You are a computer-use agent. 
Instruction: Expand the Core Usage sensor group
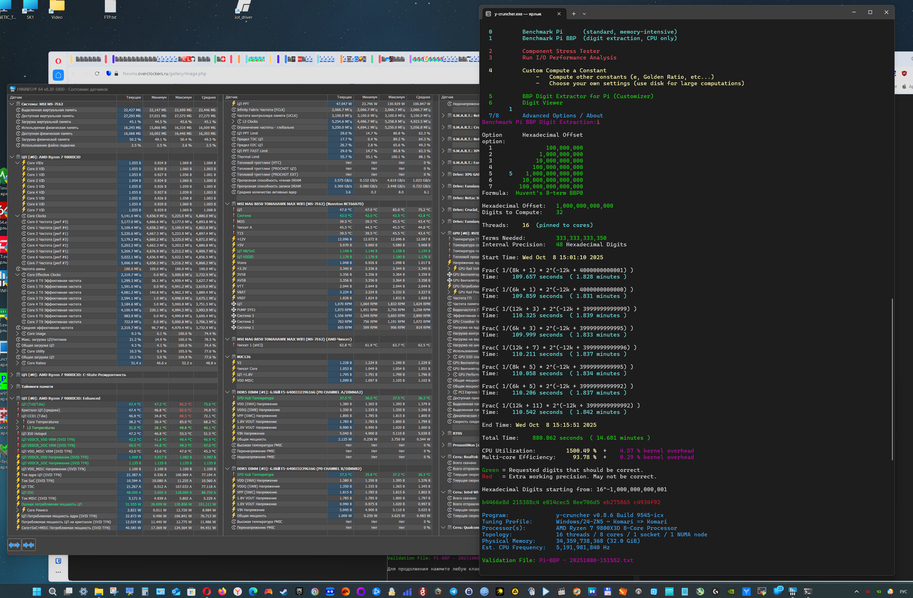coord(17,334)
